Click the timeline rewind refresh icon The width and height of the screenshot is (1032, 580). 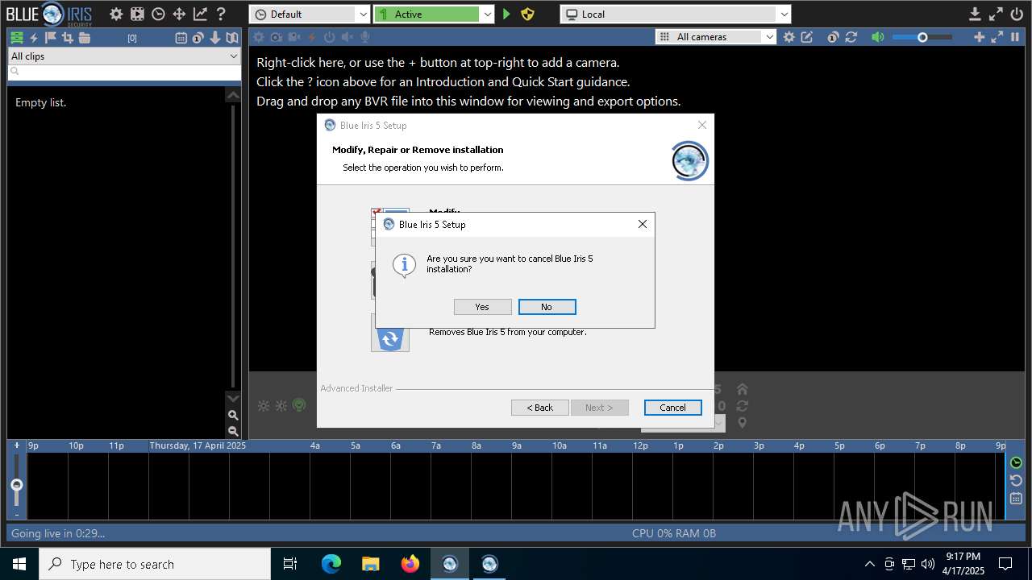(x=1016, y=481)
